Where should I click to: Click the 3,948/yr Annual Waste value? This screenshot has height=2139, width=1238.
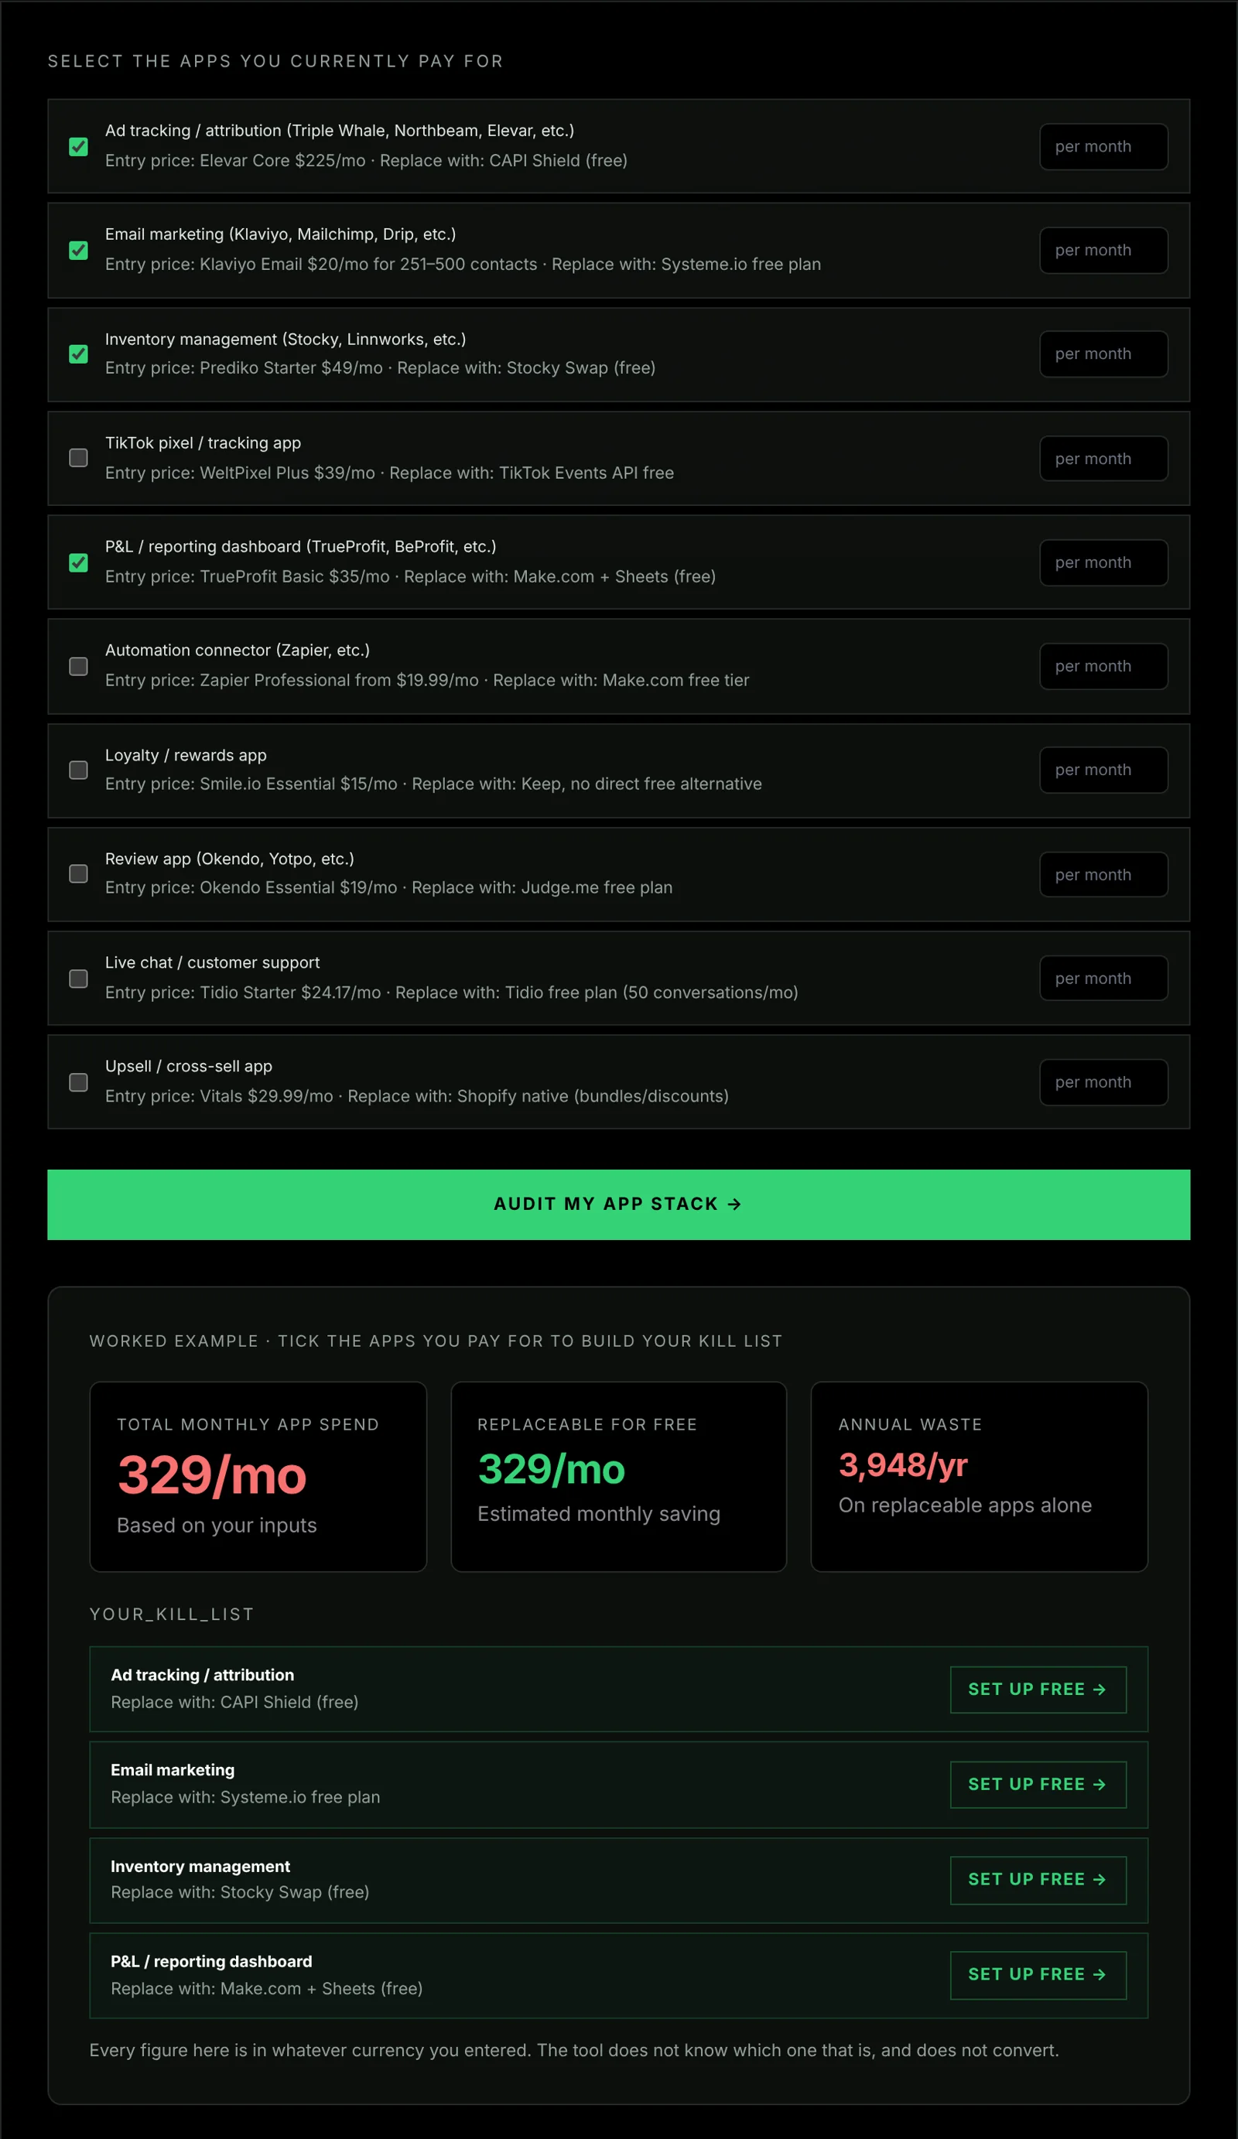(x=904, y=1465)
